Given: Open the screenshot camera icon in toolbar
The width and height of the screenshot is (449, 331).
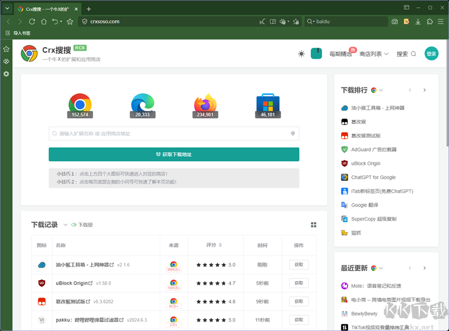Looking at the screenshot, I should click(x=395, y=21).
